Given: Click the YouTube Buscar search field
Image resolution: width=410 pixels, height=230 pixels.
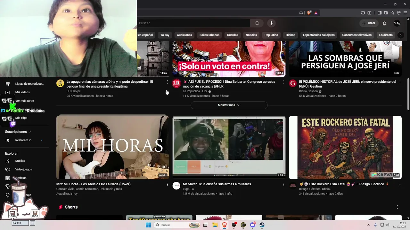Looking at the screenshot, I should (x=193, y=23).
